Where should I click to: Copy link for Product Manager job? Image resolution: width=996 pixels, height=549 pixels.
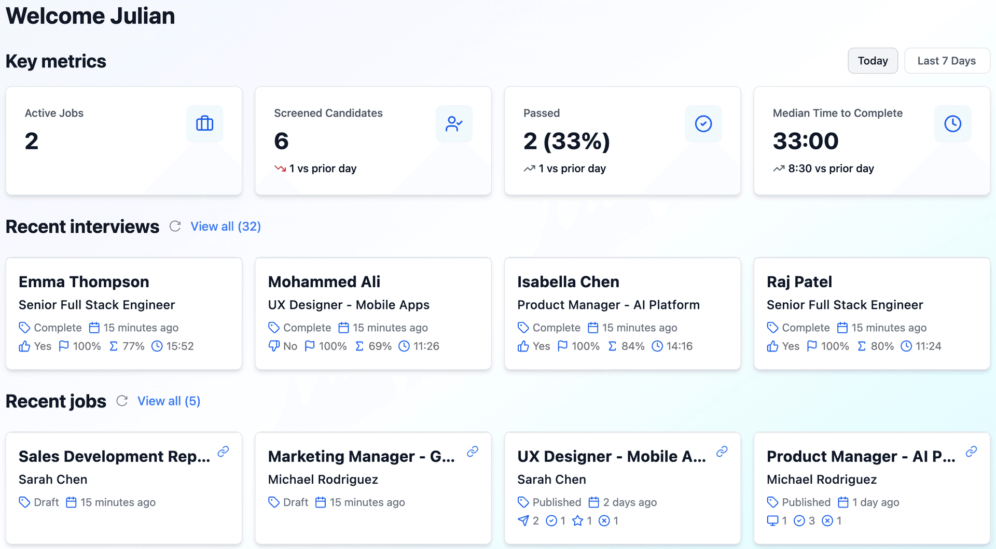point(971,452)
